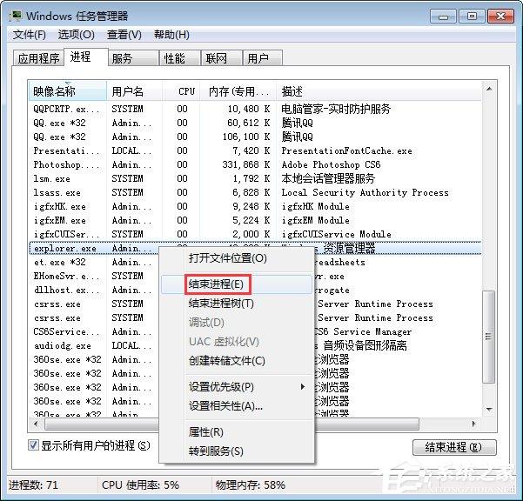The width and height of the screenshot is (523, 501).
Task: Select the QQ.exe row using 60,612 K
Action: (x=255, y=123)
